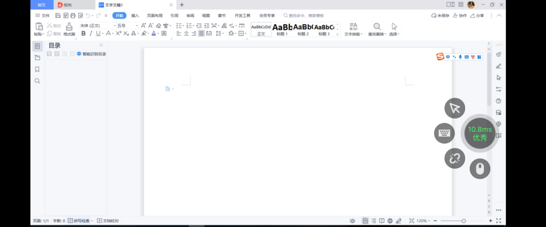Toggle justify paragraph alignment
Screen dimensions: 546x227
[201, 34]
